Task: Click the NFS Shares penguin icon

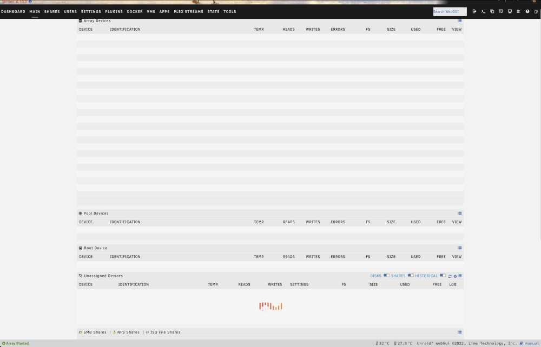Action: pyautogui.click(x=114, y=332)
